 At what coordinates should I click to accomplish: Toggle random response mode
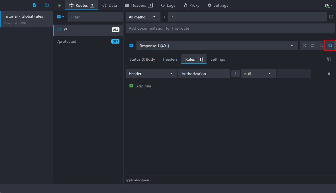click(304, 46)
